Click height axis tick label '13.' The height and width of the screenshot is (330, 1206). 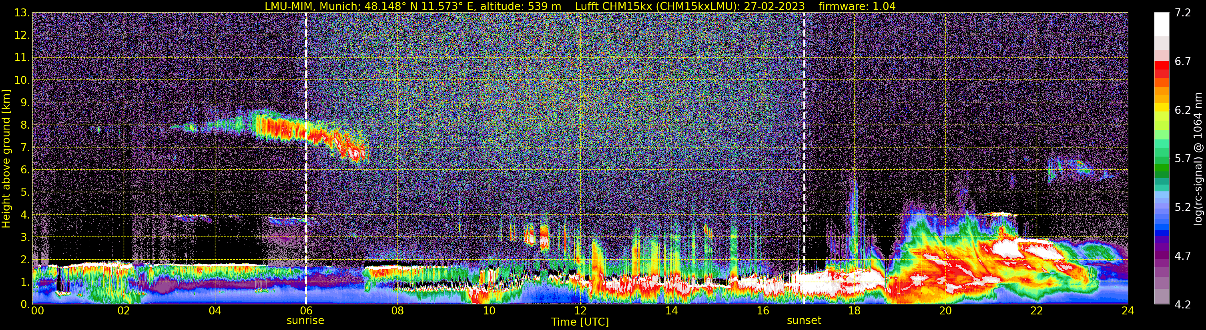point(22,13)
